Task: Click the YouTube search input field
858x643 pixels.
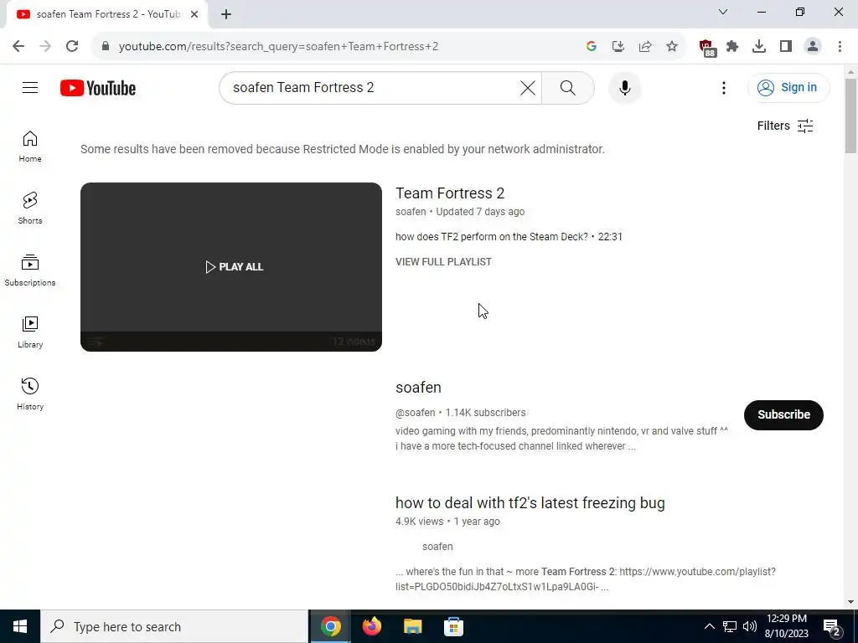Action: [374, 87]
